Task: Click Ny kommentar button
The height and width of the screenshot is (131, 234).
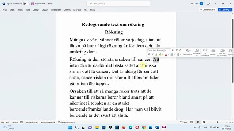Action: (x=205, y=52)
